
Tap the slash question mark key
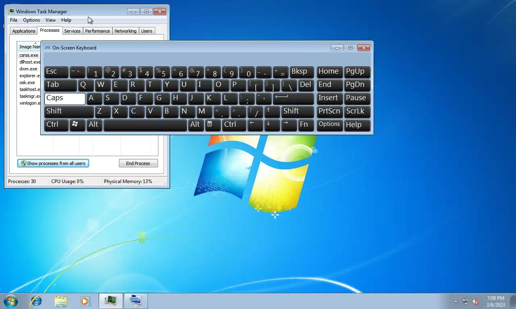255,111
